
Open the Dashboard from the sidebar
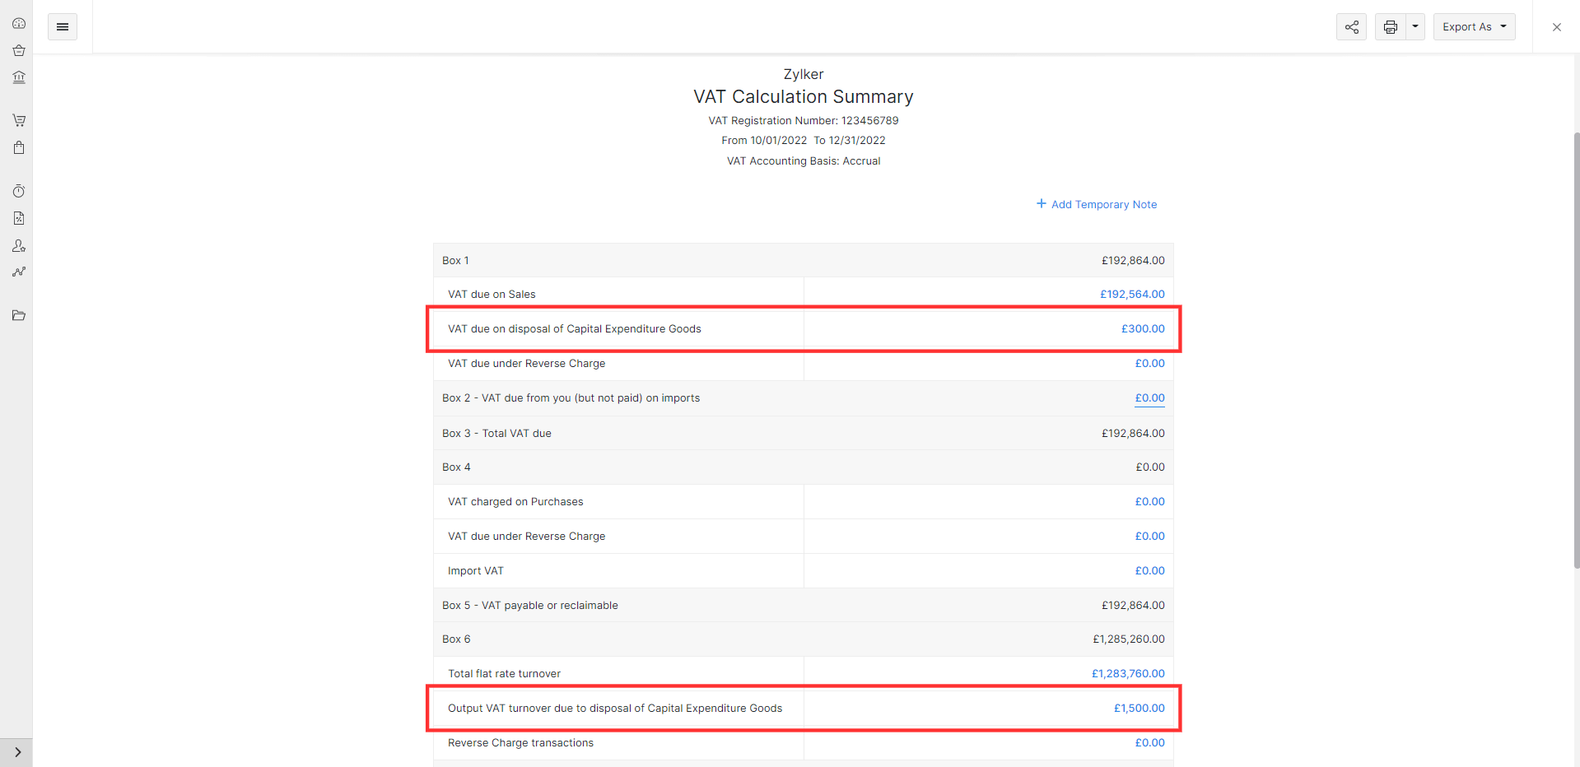19,23
